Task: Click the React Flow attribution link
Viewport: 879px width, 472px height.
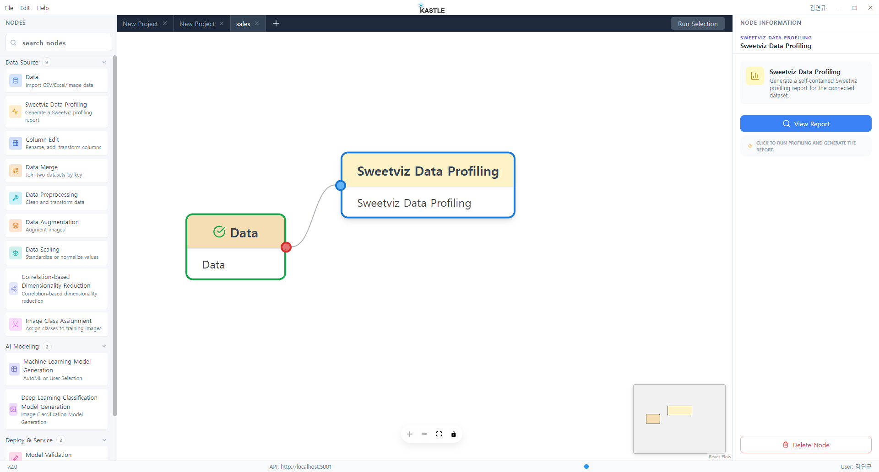Action: coord(720,456)
